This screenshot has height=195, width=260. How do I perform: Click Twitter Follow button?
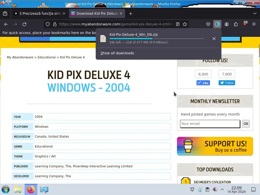[x=227, y=83]
